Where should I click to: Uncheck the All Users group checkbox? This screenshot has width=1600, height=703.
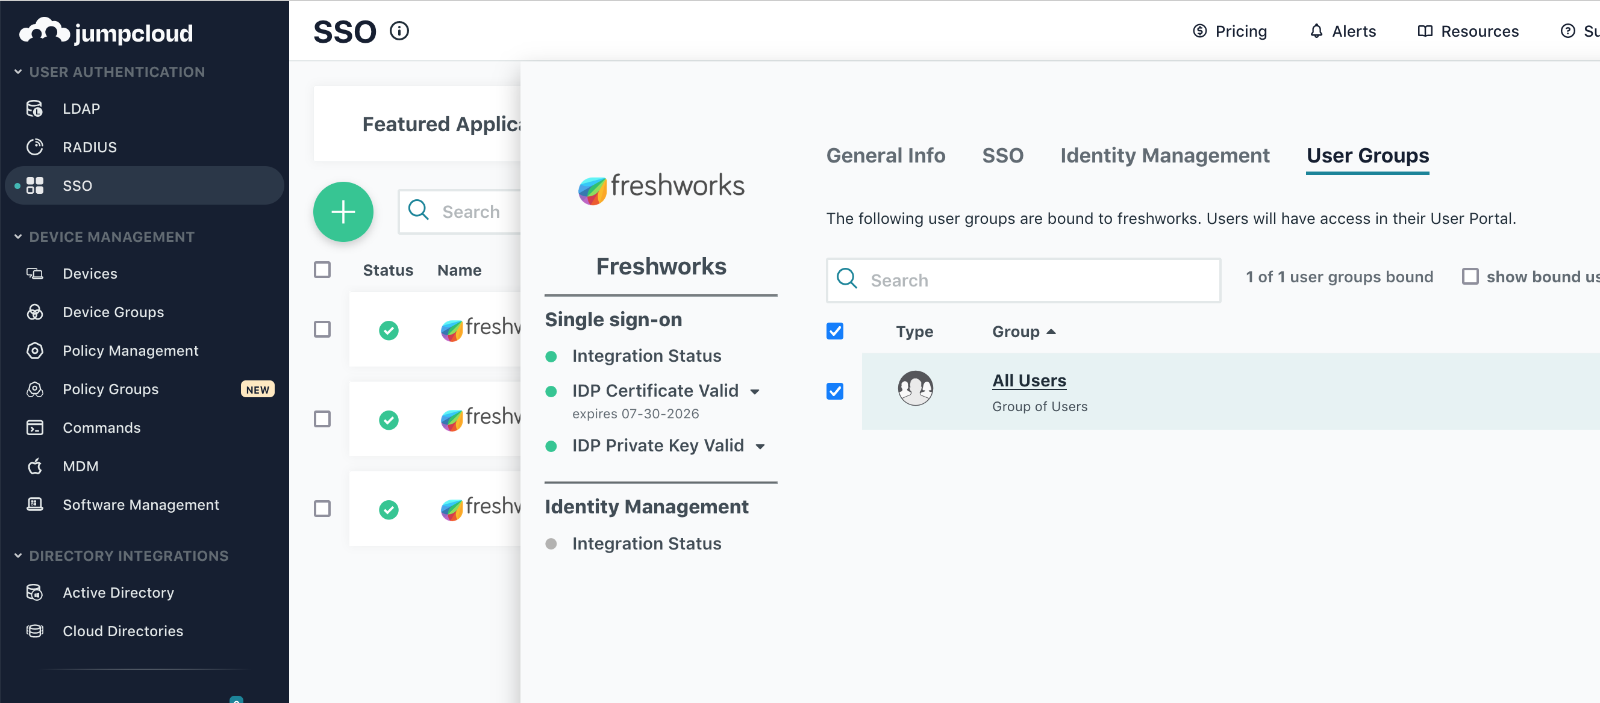835,391
